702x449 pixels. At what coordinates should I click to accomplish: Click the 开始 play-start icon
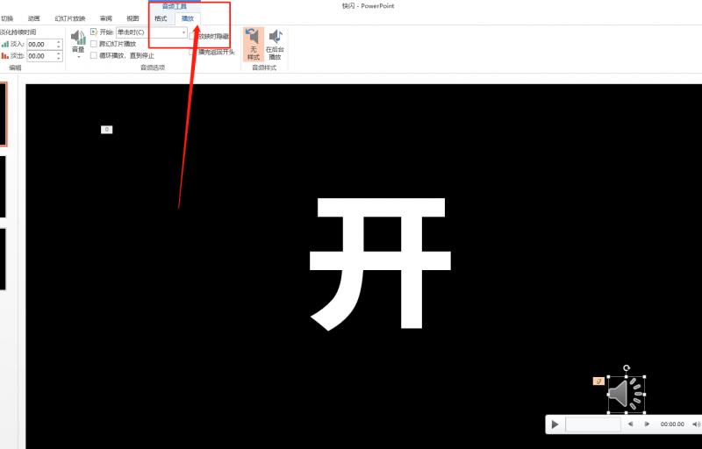tap(94, 32)
